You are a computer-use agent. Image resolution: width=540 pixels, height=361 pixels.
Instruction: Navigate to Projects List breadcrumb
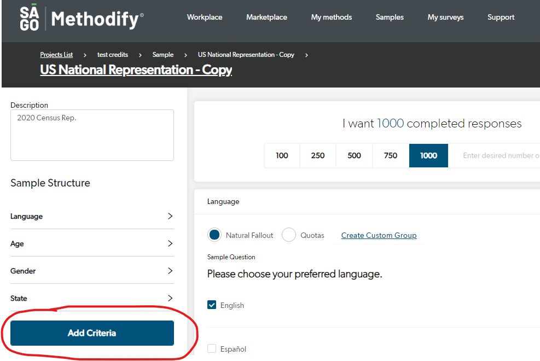pyautogui.click(x=56, y=55)
